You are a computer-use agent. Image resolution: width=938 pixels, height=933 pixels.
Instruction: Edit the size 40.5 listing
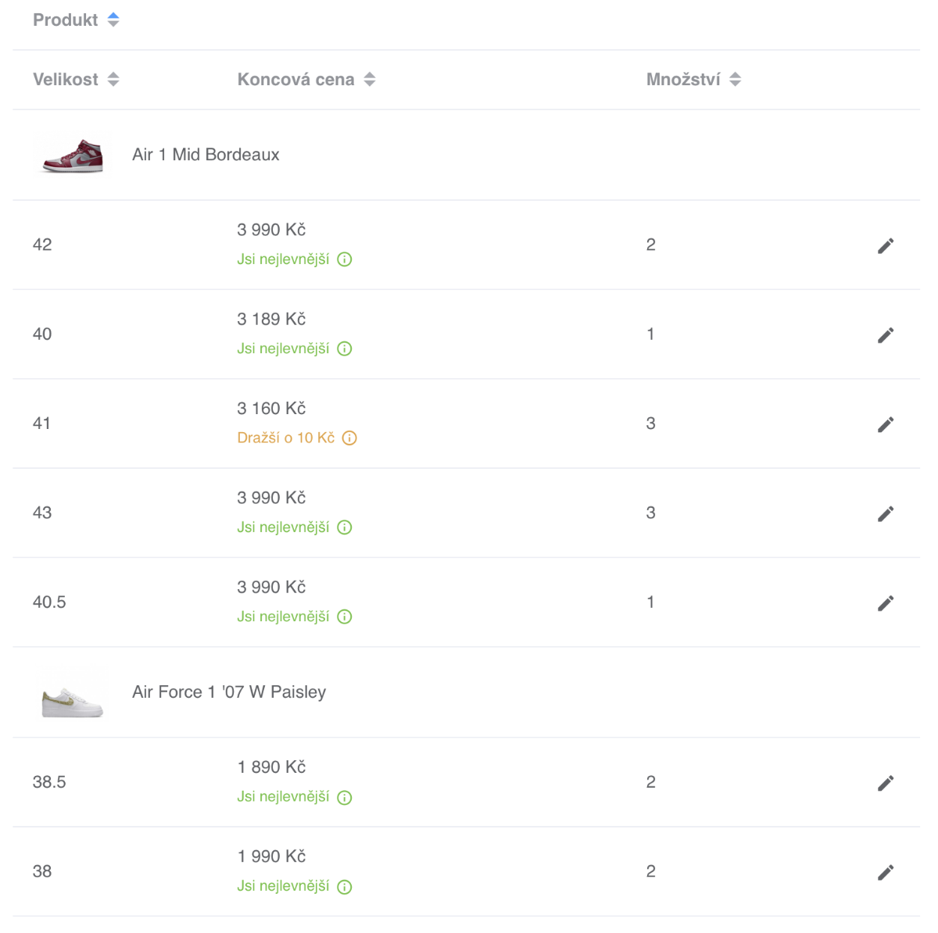point(886,603)
